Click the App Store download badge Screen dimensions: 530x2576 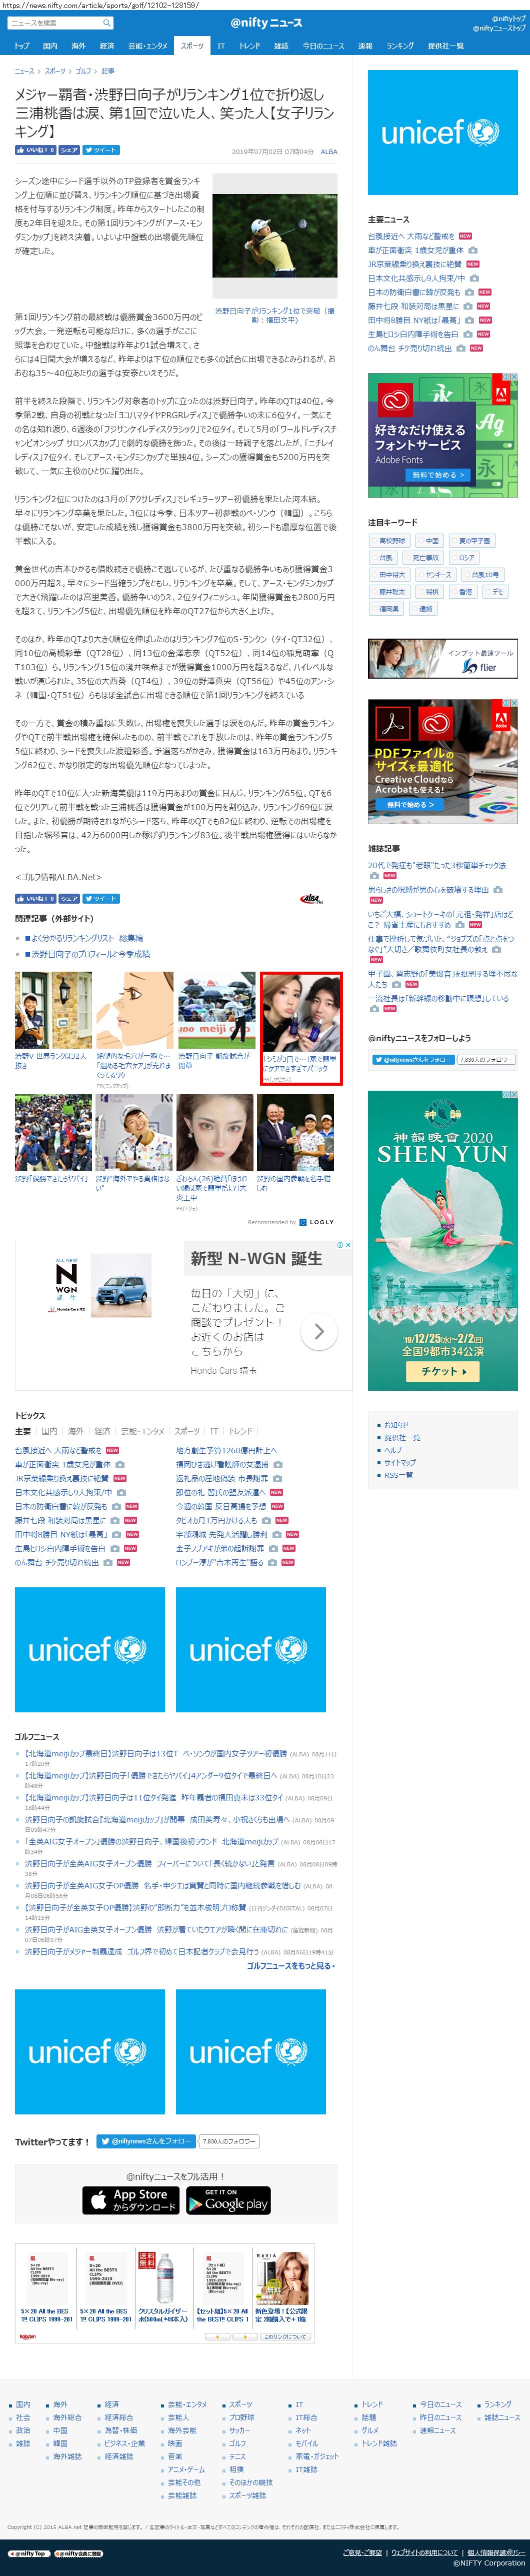[x=131, y=2199]
